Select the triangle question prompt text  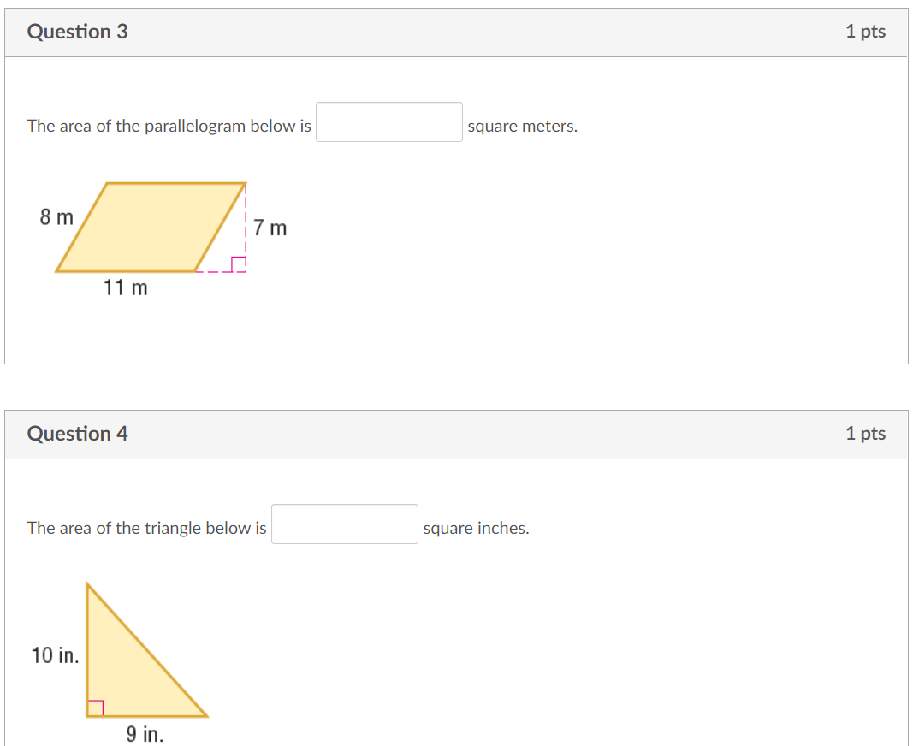(145, 528)
